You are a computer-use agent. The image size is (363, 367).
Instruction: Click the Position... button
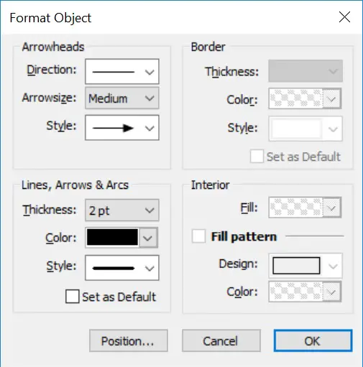[x=129, y=340]
